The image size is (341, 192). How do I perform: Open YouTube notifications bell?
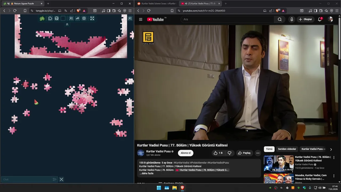(x=320, y=19)
